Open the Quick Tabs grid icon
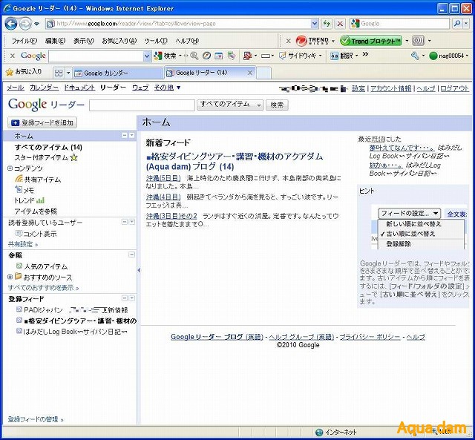 coord(59,73)
